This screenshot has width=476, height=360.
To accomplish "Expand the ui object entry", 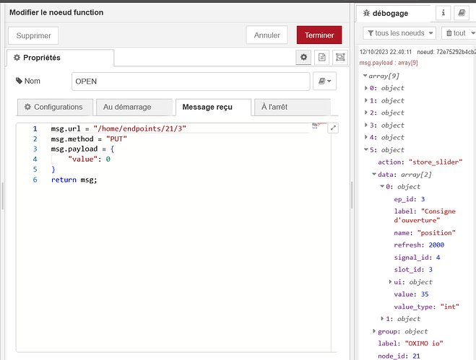I will coord(391,282).
